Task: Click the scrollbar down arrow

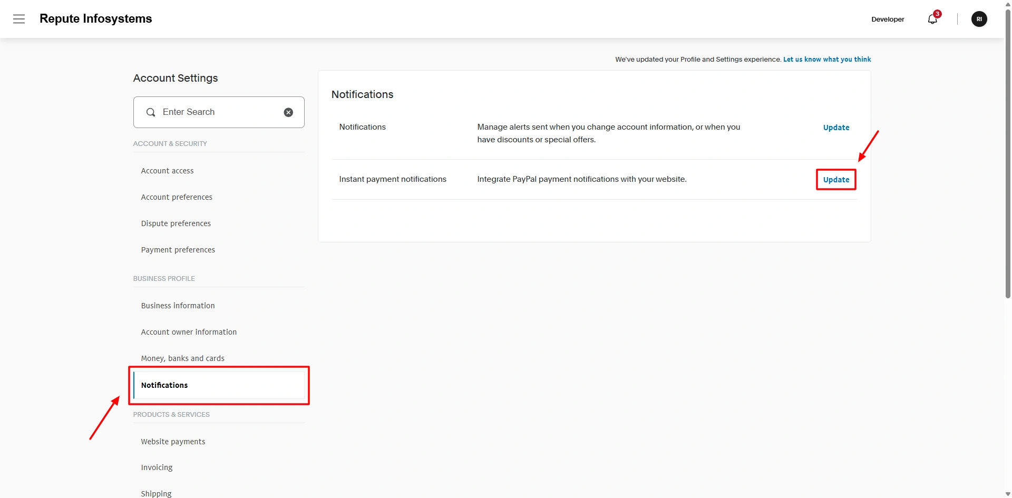Action: point(1008,494)
